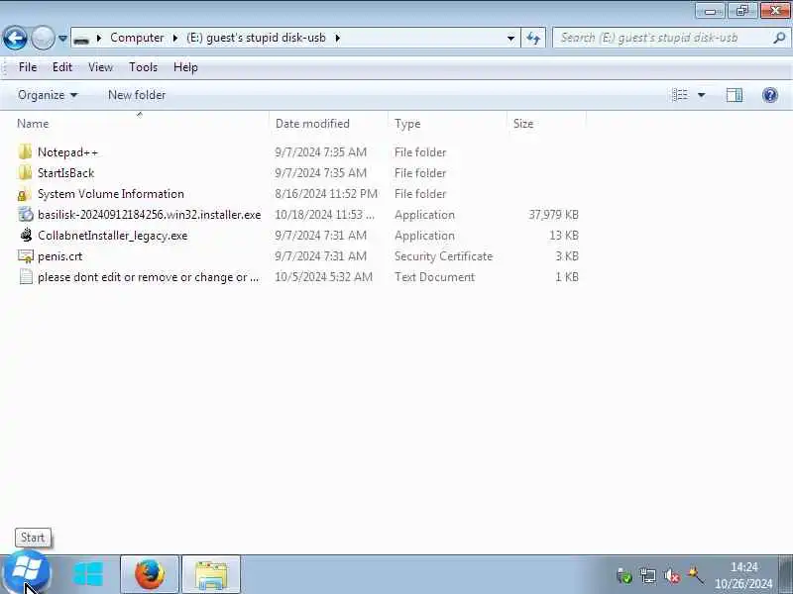Click the Windows Explorer taskbar button
The width and height of the screenshot is (793, 594).
click(x=211, y=575)
